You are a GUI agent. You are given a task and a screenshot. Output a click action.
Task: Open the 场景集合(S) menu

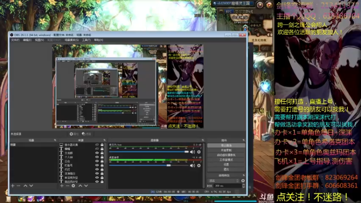click(x=72, y=40)
